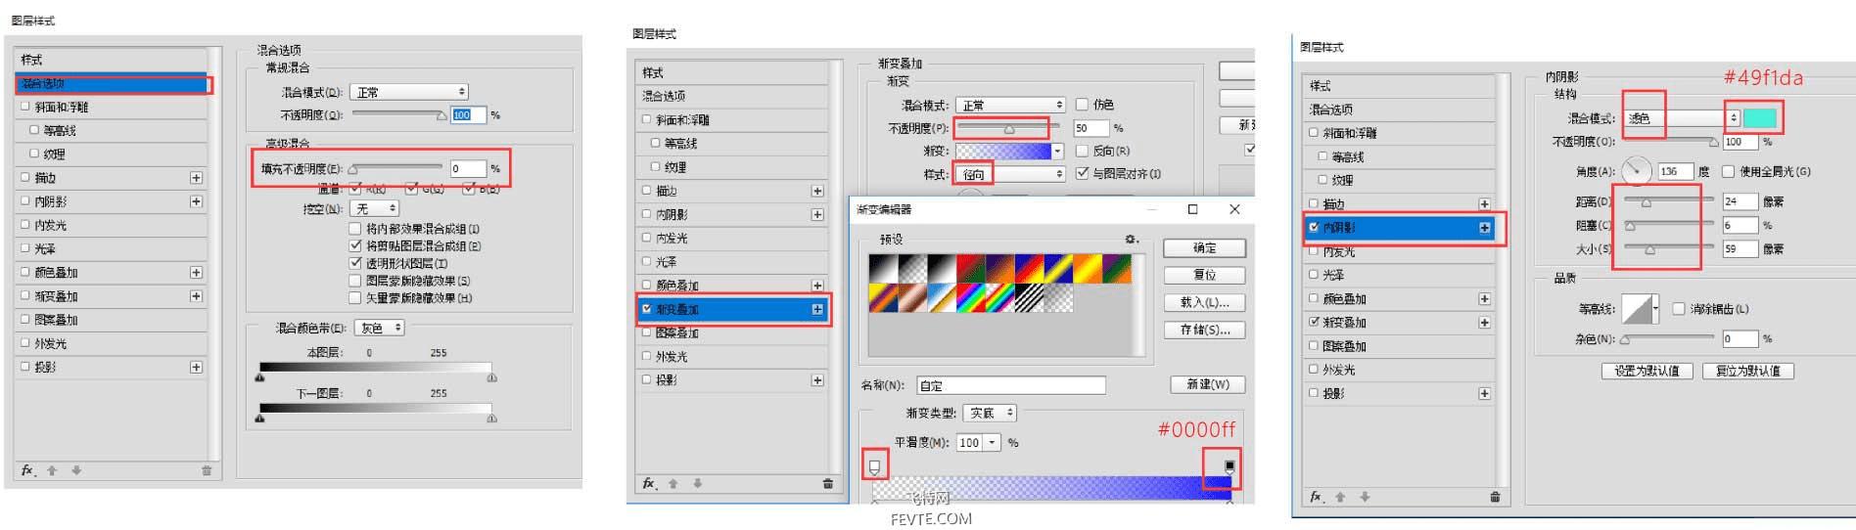Click plus icon beside 描边 in Gradient Overlay dialog
Screen dimensions: 1856x530
817,191
